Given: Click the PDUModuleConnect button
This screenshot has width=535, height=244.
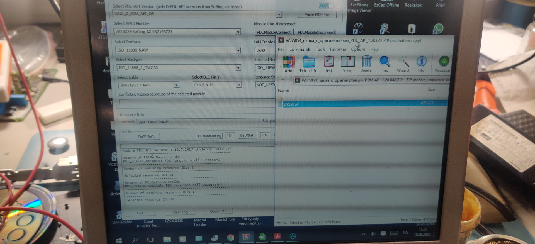Looking at the screenshot, I should [273, 32].
